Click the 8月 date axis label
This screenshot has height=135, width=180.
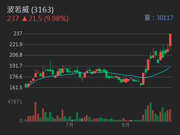(x=126, y=125)
